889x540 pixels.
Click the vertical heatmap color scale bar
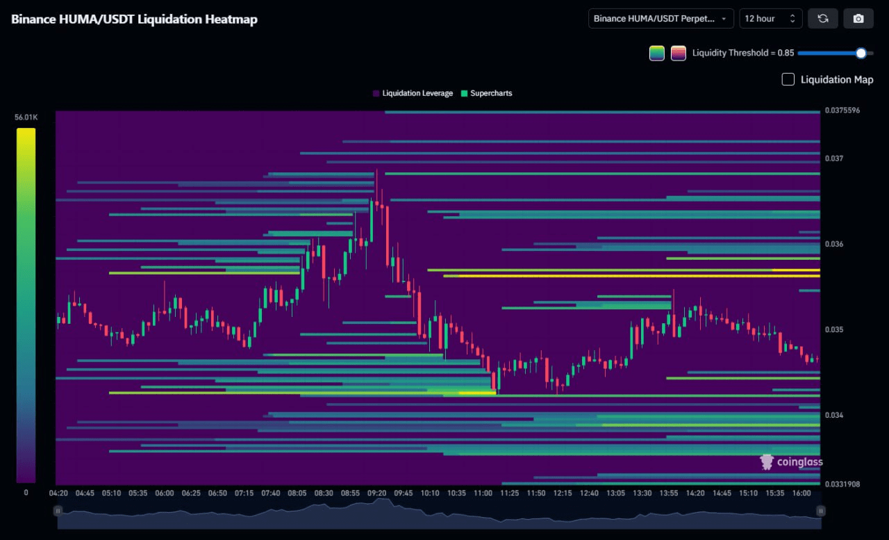click(x=26, y=305)
